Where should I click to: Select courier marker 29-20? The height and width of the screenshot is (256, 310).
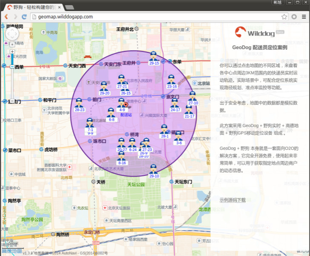point(104,88)
